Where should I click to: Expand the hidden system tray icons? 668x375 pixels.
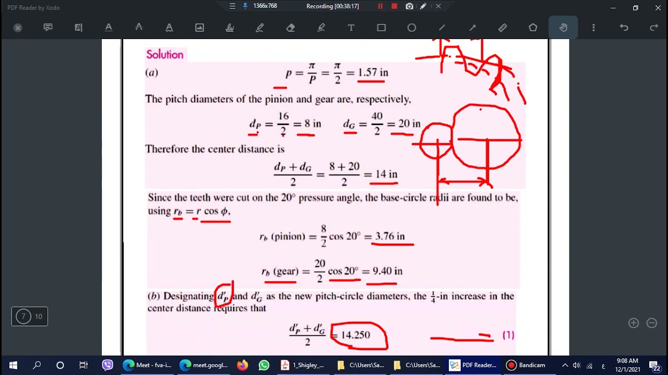[x=565, y=365]
